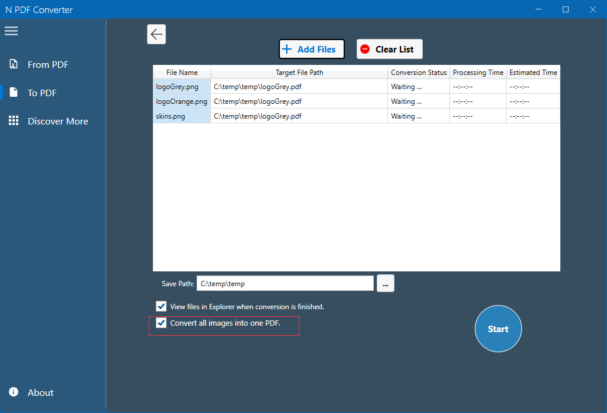Select the To PDF section
This screenshot has height=413, width=607.
42,93
